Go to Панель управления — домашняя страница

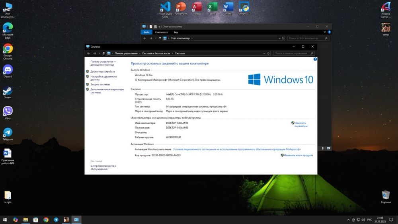103,63
